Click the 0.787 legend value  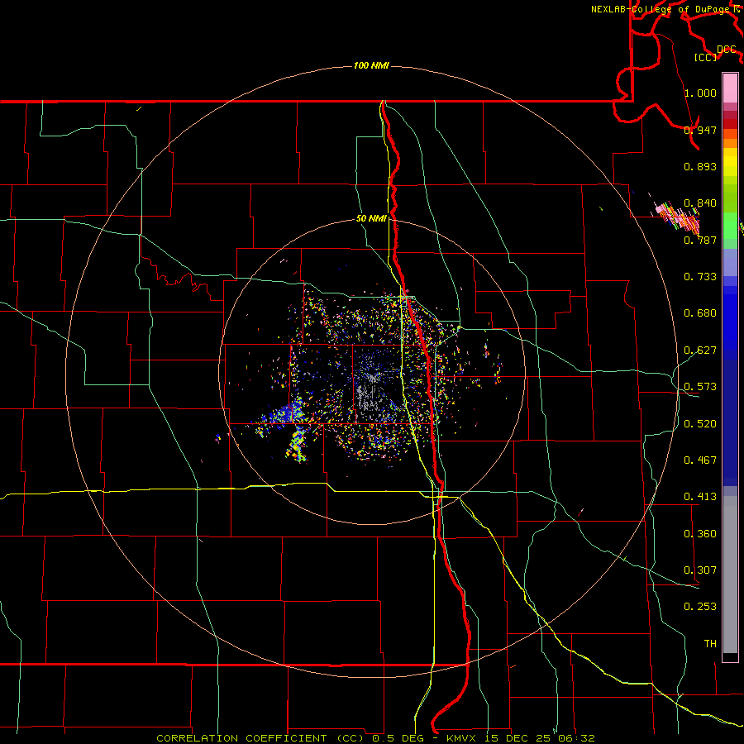pyautogui.click(x=700, y=240)
